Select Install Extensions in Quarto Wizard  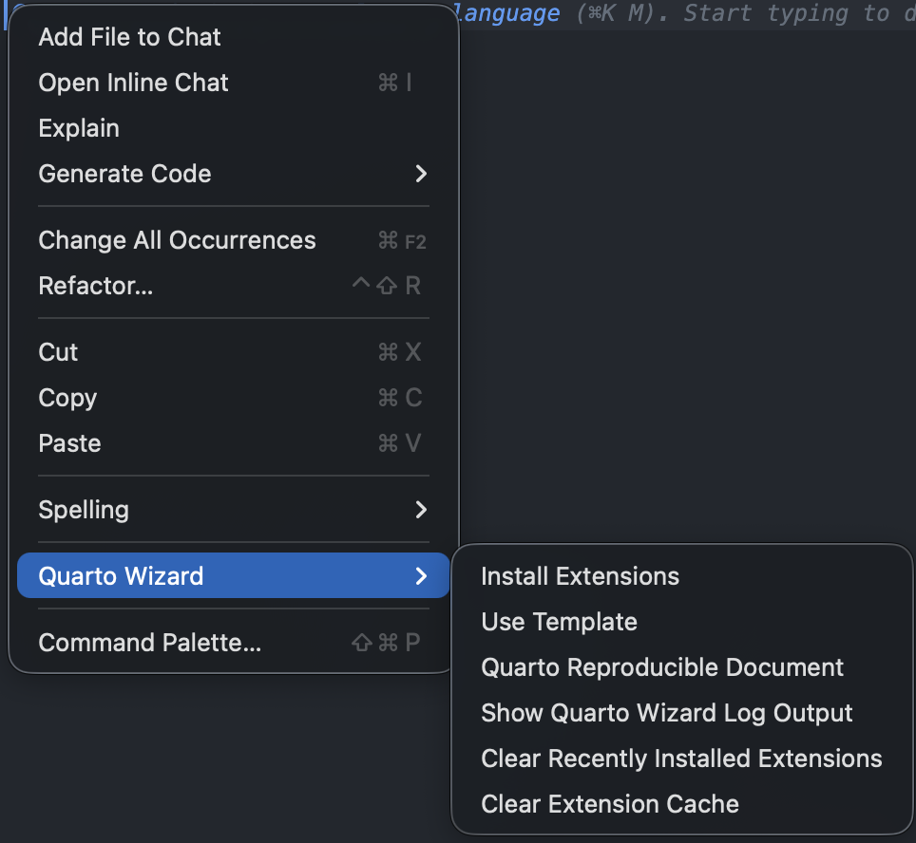(580, 575)
